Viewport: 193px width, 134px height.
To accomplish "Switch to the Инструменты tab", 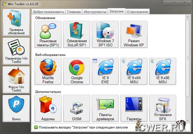I will coord(95,12).
